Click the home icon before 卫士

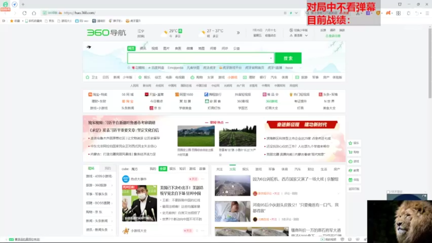(87, 77)
